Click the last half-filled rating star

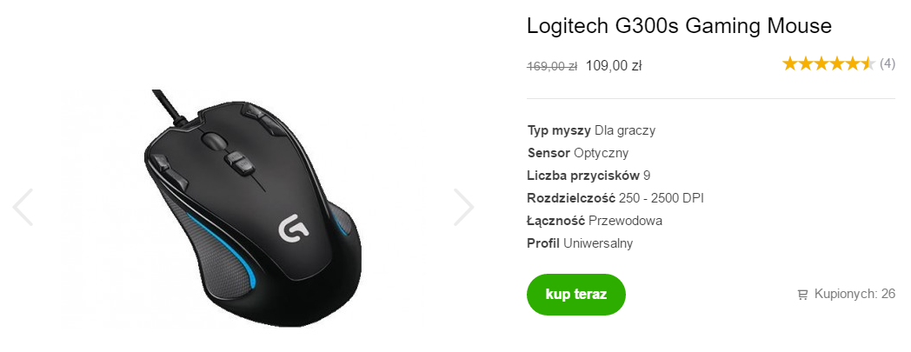pos(867,64)
